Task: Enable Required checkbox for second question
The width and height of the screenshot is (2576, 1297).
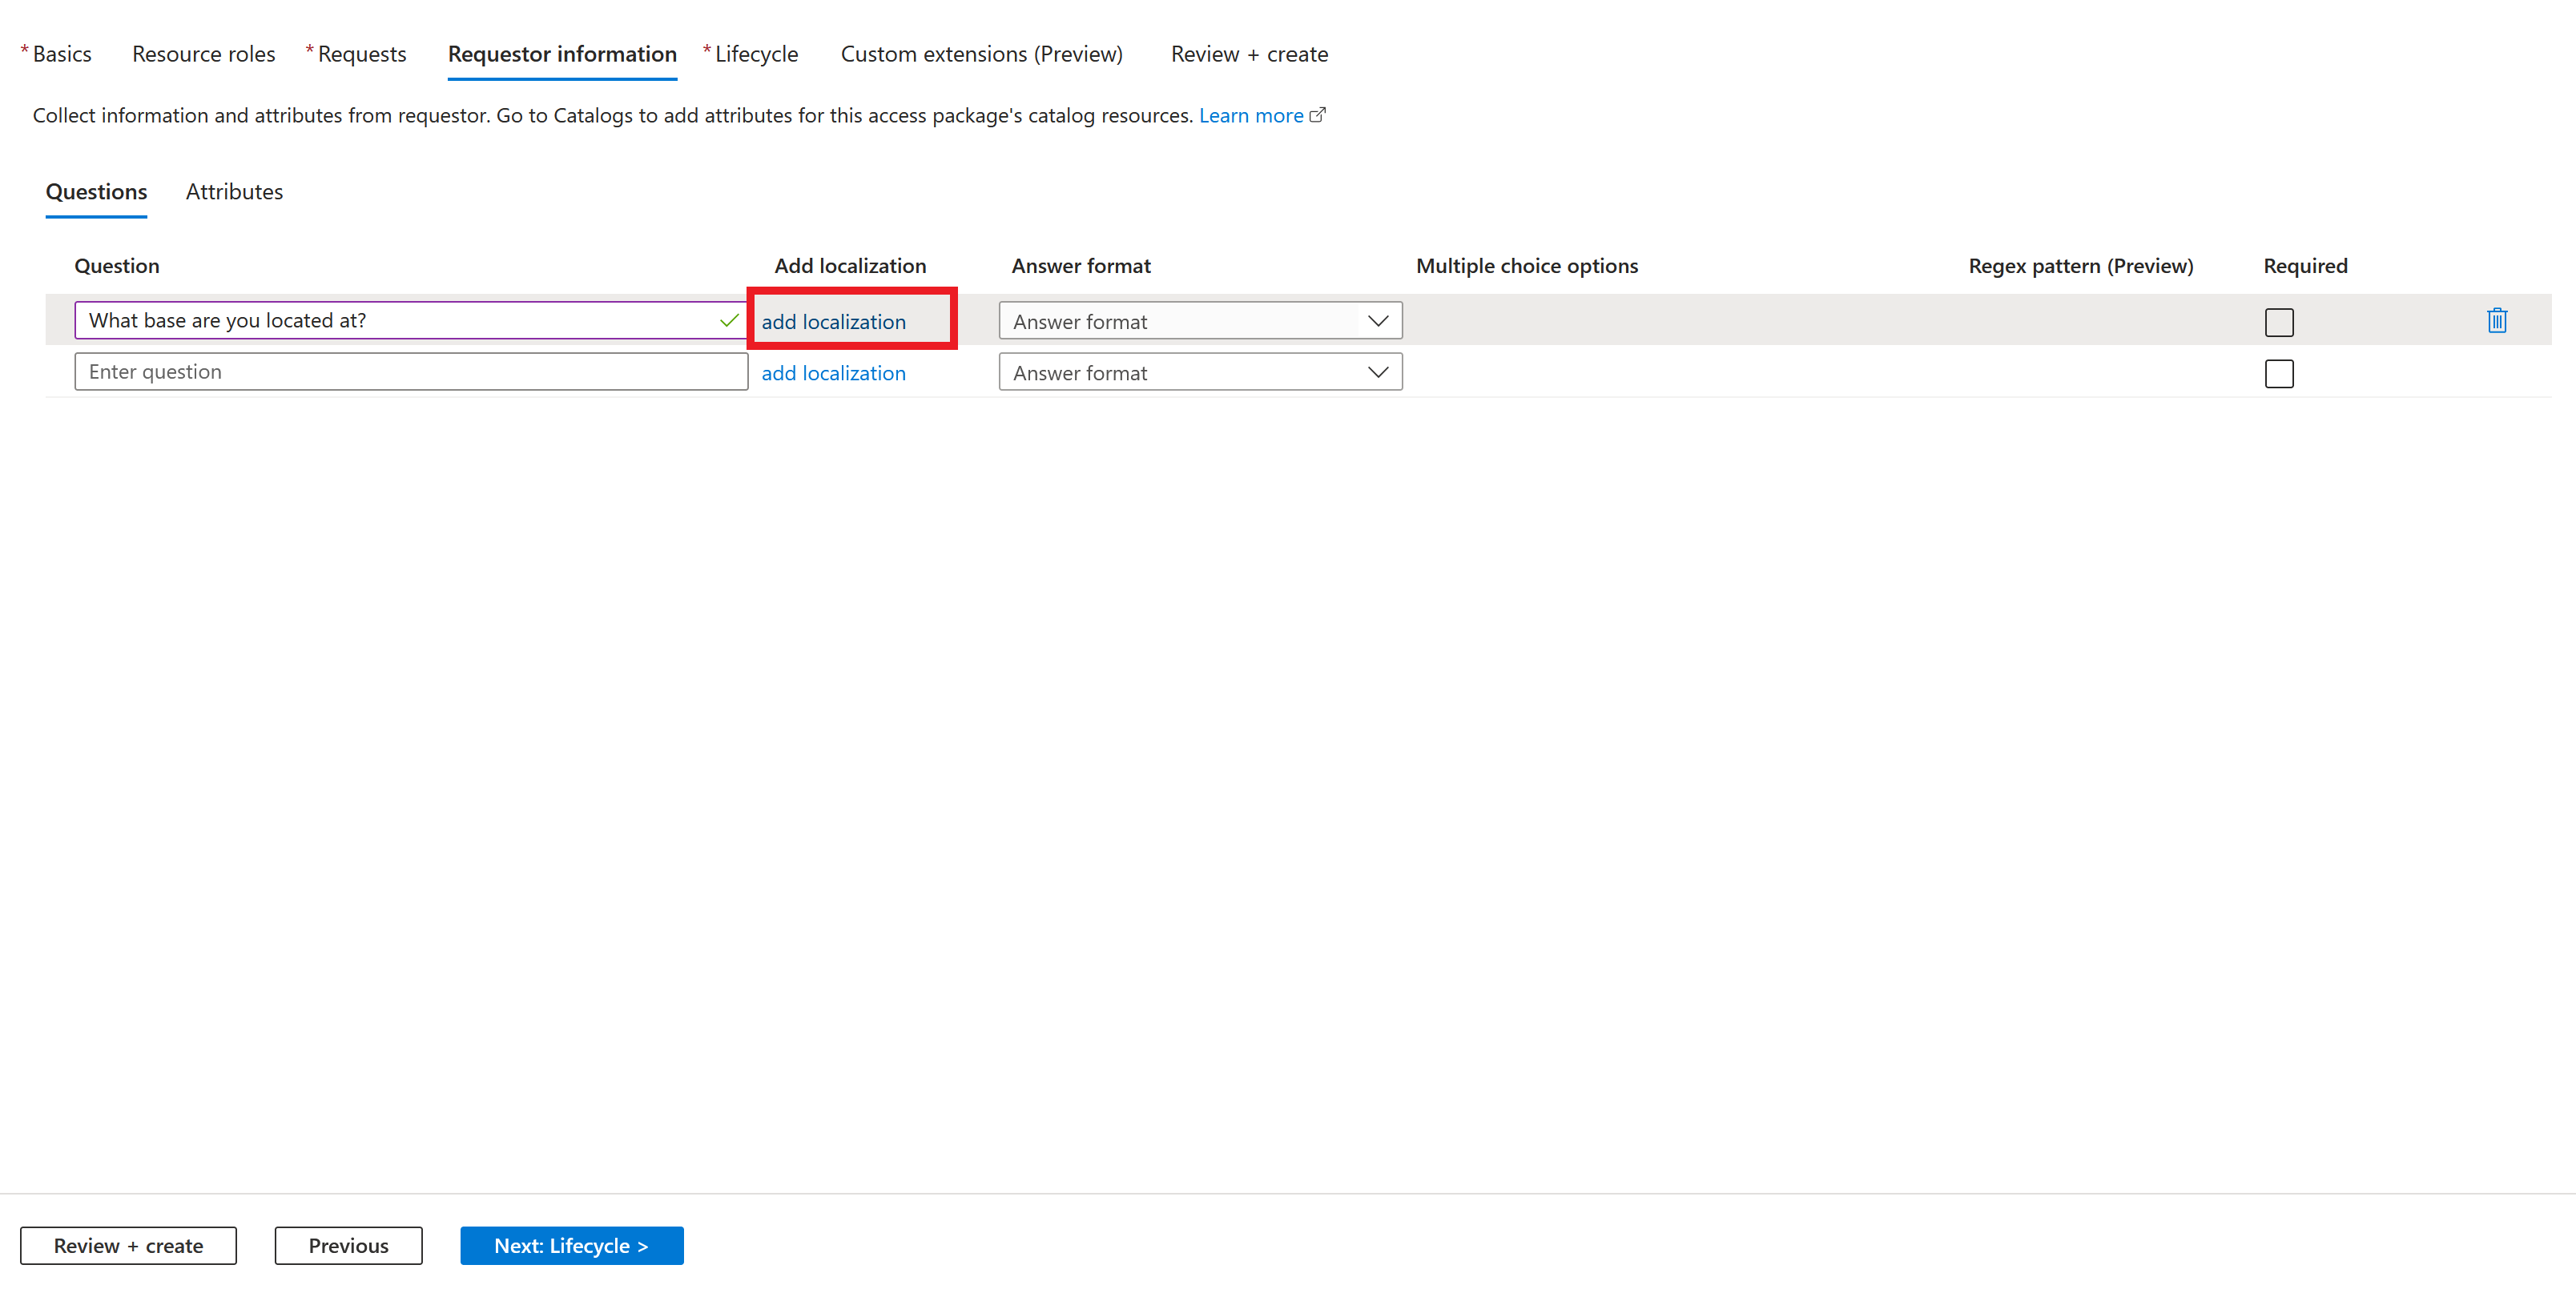Action: coord(2280,372)
